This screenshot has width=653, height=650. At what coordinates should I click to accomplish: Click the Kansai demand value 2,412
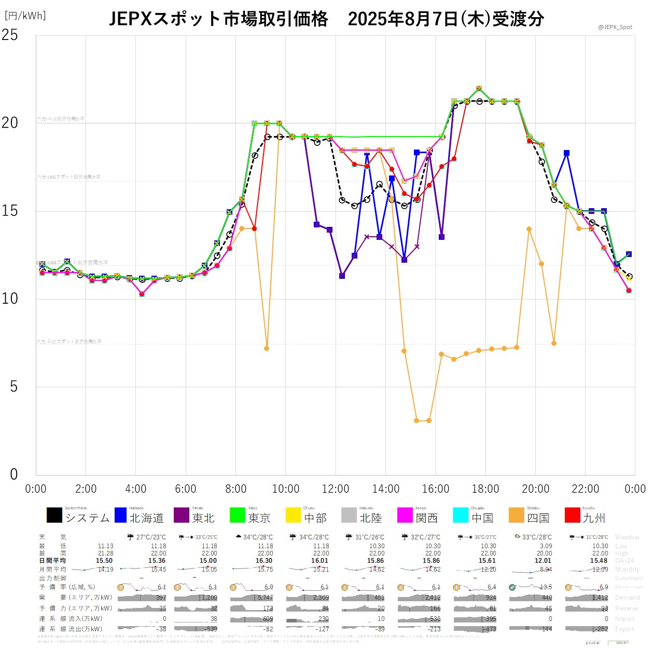[x=433, y=598]
